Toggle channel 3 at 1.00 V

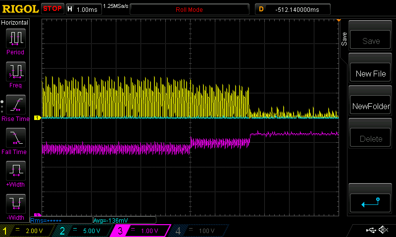(141, 231)
